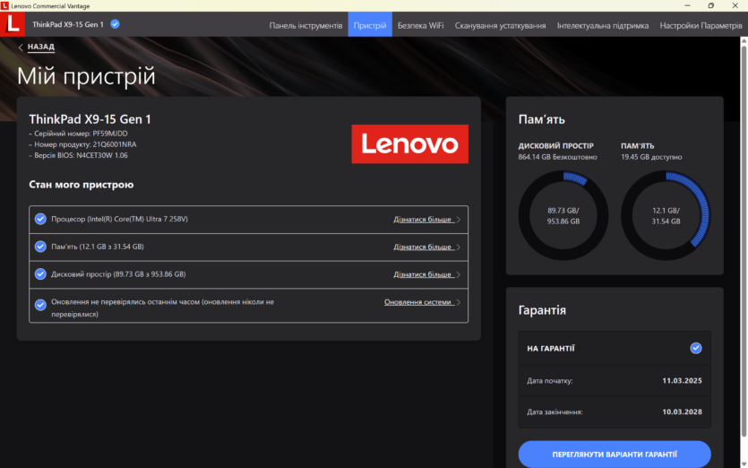Switch to Безпека WiFi tab

tap(420, 25)
